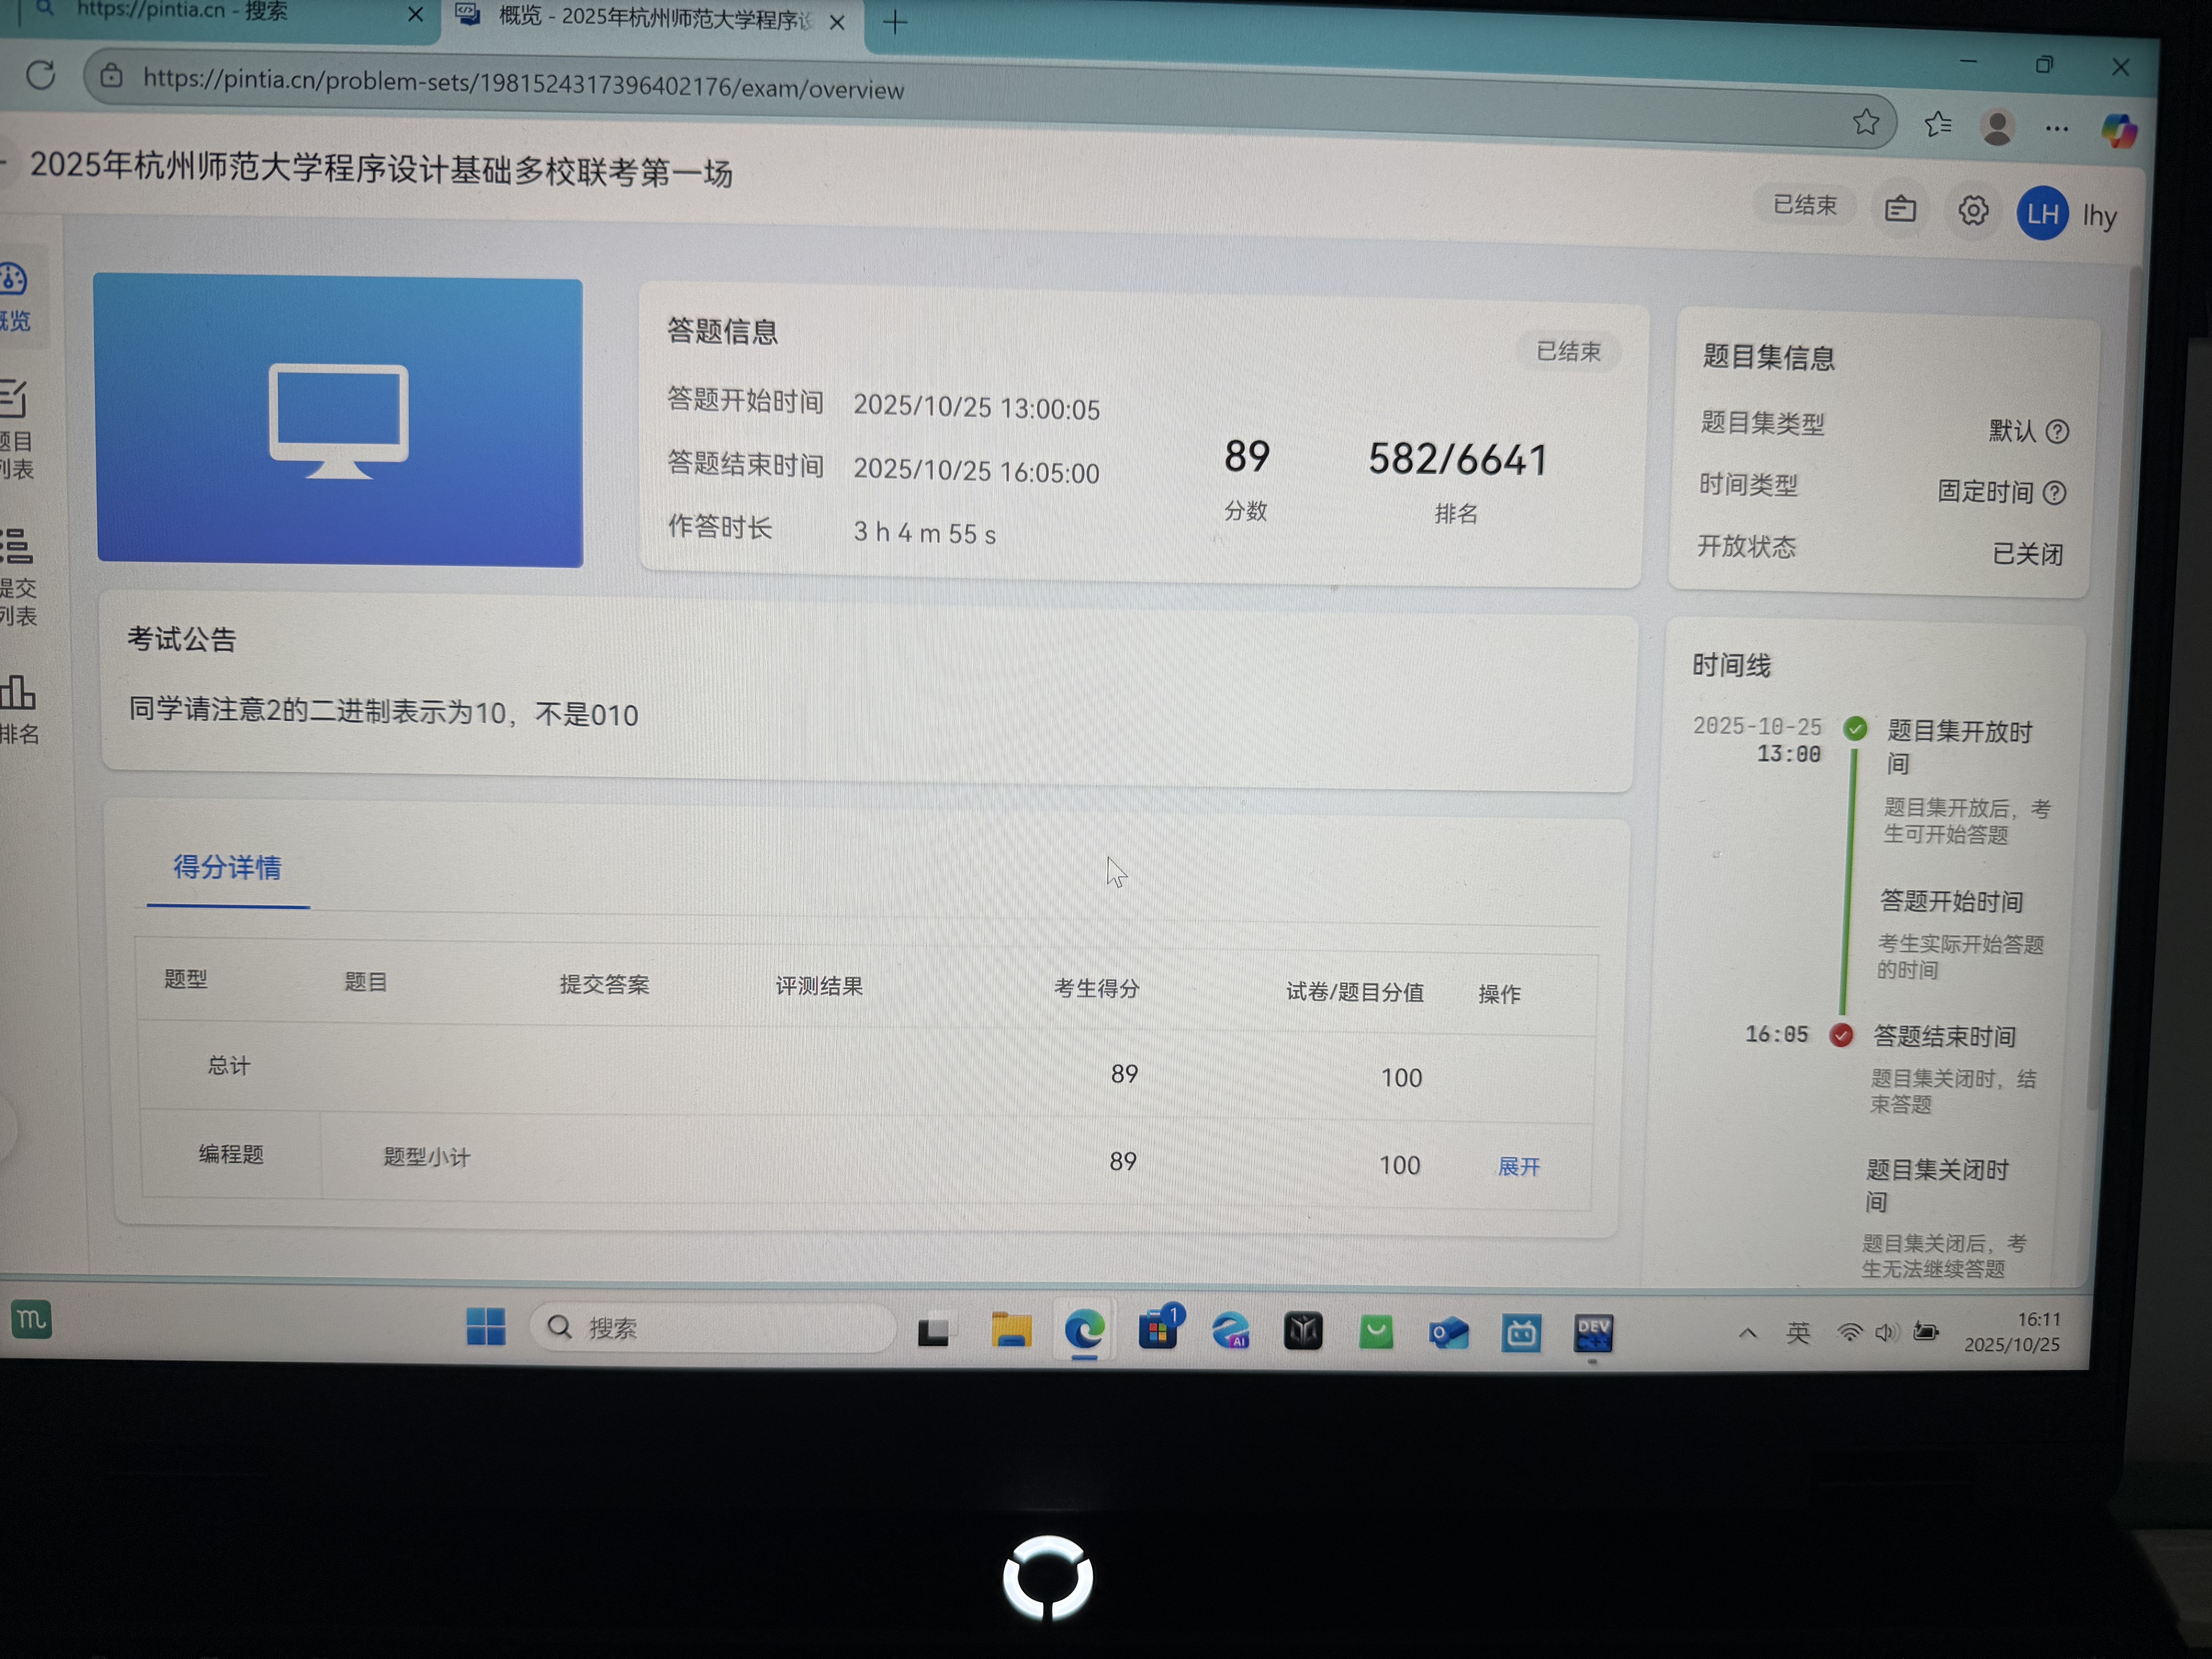Close the pintia.cn 搜索 tab

coord(416,14)
